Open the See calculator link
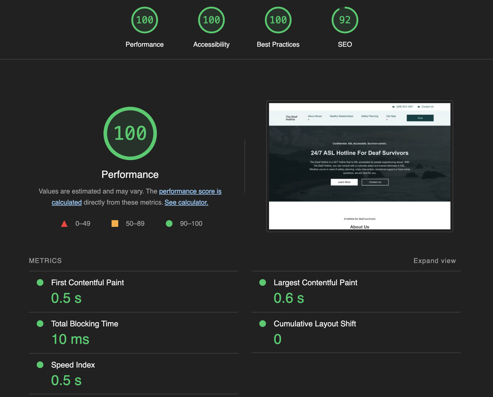 186,202
